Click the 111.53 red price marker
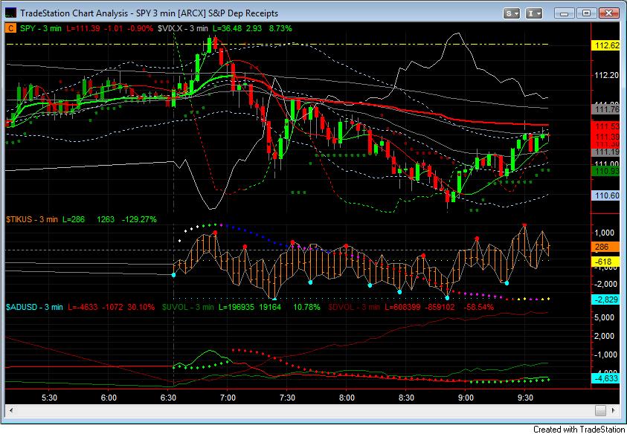Image resolution: width=627 pixels, height=434 pixels. tap(607, 126)
